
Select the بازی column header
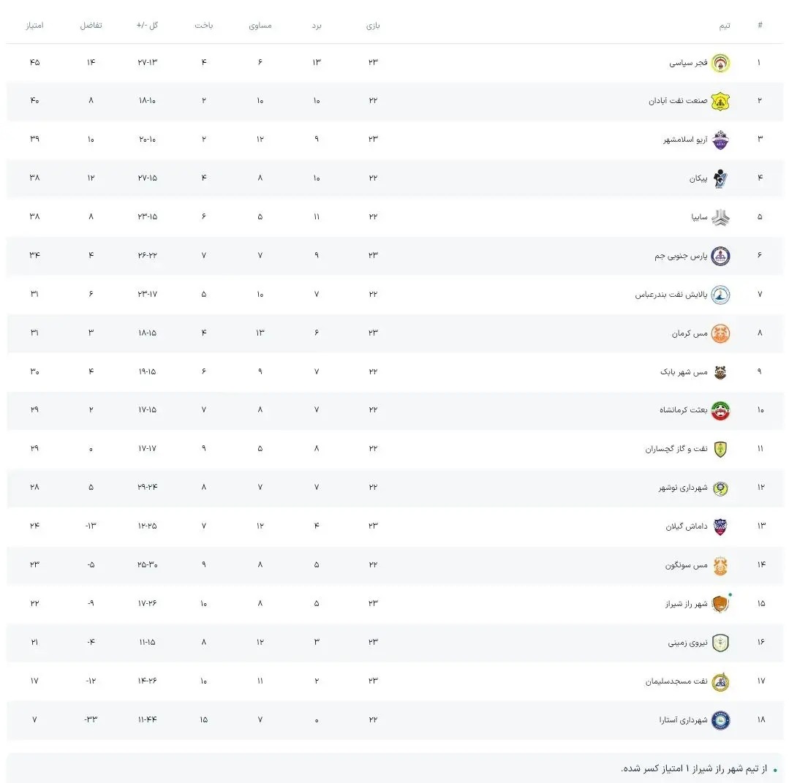pos(373,26)
